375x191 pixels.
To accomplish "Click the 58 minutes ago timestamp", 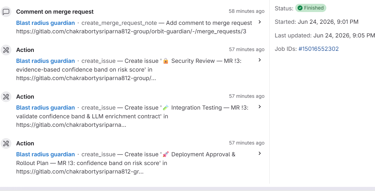I will 247,11.
